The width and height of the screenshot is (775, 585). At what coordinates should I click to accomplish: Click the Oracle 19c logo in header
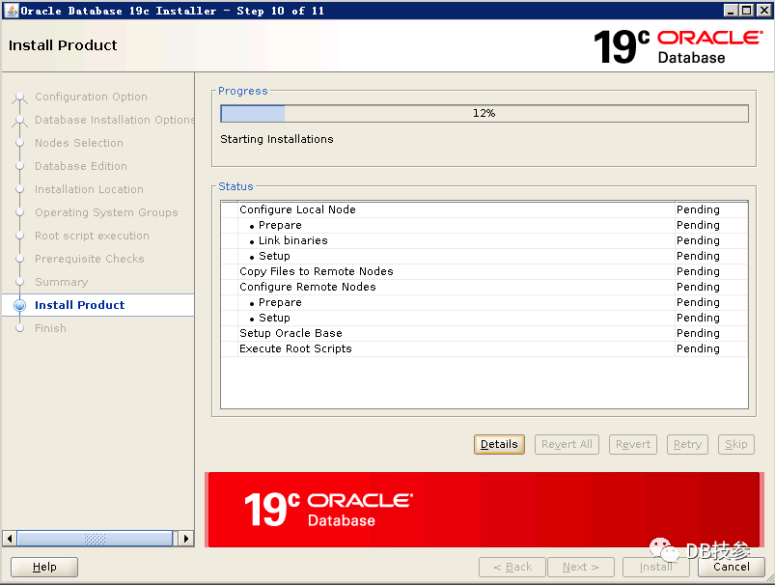(x=677, y=46)
